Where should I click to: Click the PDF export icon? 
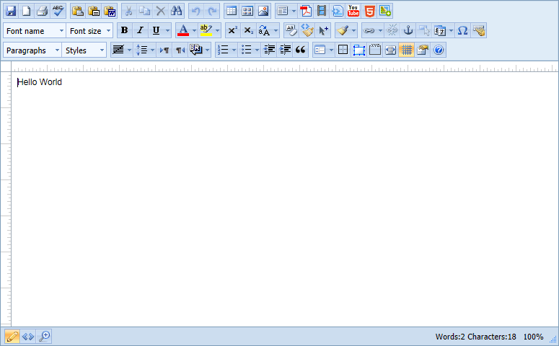(x=306, y=11)
